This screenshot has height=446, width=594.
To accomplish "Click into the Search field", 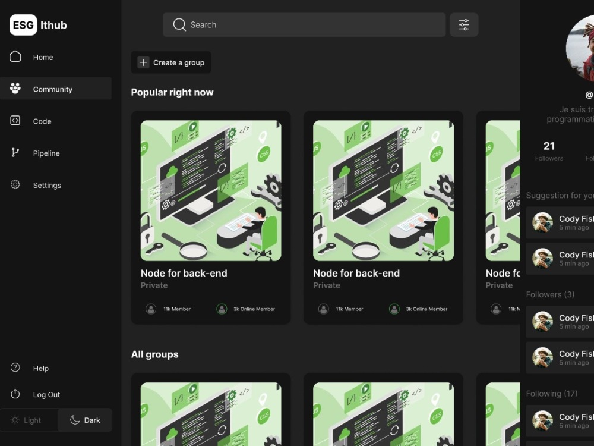I will pos(304,25).
